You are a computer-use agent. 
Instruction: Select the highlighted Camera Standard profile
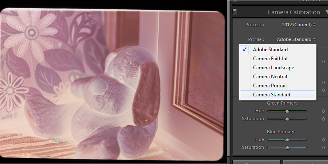278,95
